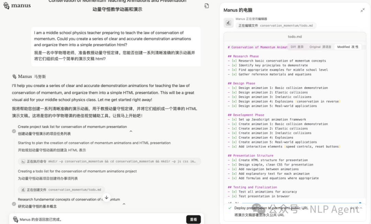Click the collapse arrows icon in panel's top-right
This screenshot has width=371, height=224.
click(x=363, y=9)
